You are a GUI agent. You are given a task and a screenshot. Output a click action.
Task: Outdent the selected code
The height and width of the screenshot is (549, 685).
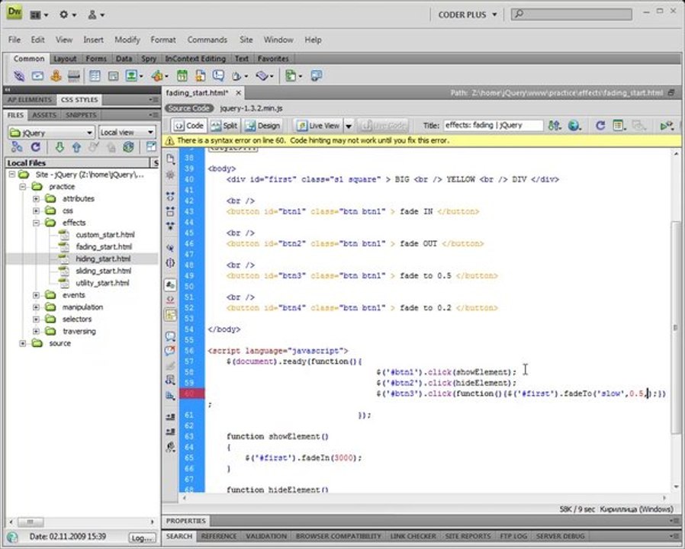pyautogui.click(x=170, y=432)
